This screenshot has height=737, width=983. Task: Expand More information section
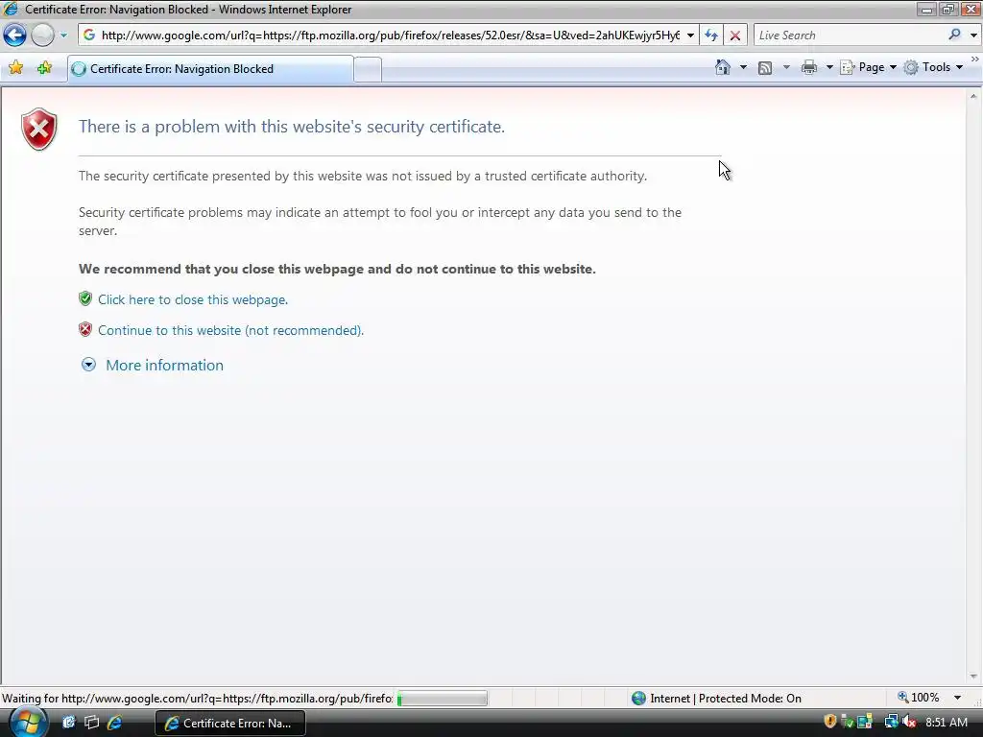[88, 365]
